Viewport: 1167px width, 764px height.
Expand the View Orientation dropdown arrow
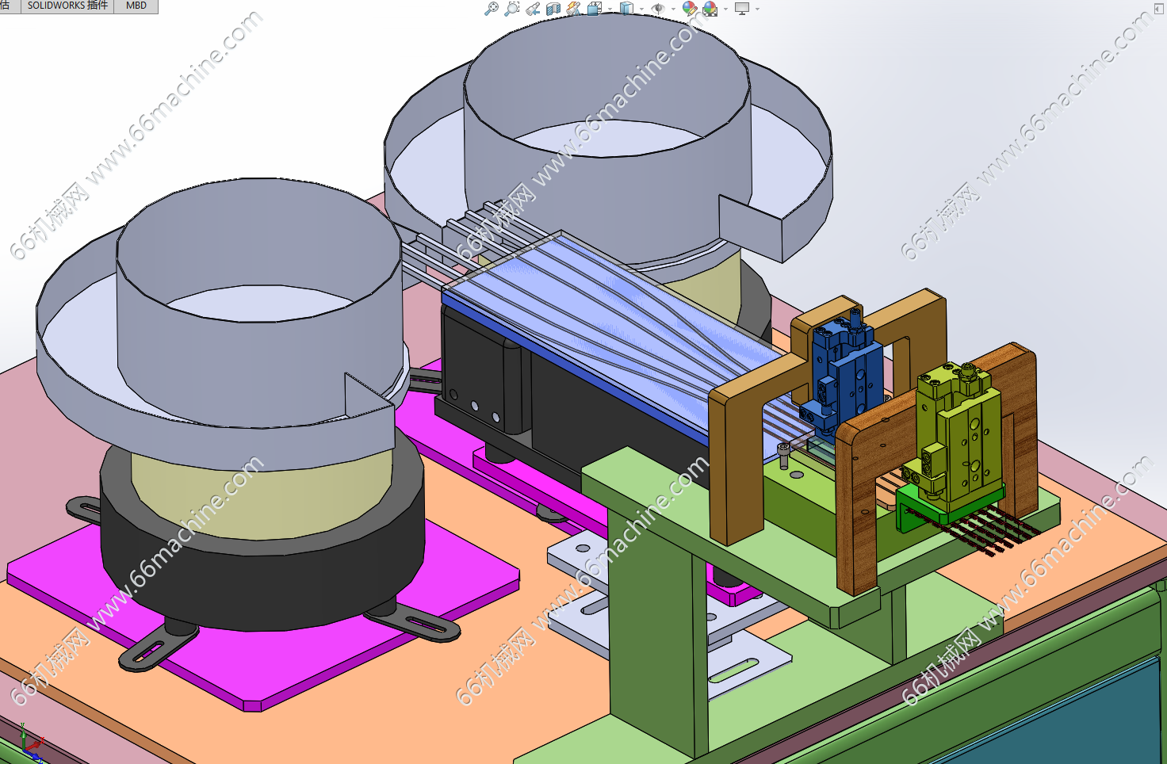(x=609, y=10)
